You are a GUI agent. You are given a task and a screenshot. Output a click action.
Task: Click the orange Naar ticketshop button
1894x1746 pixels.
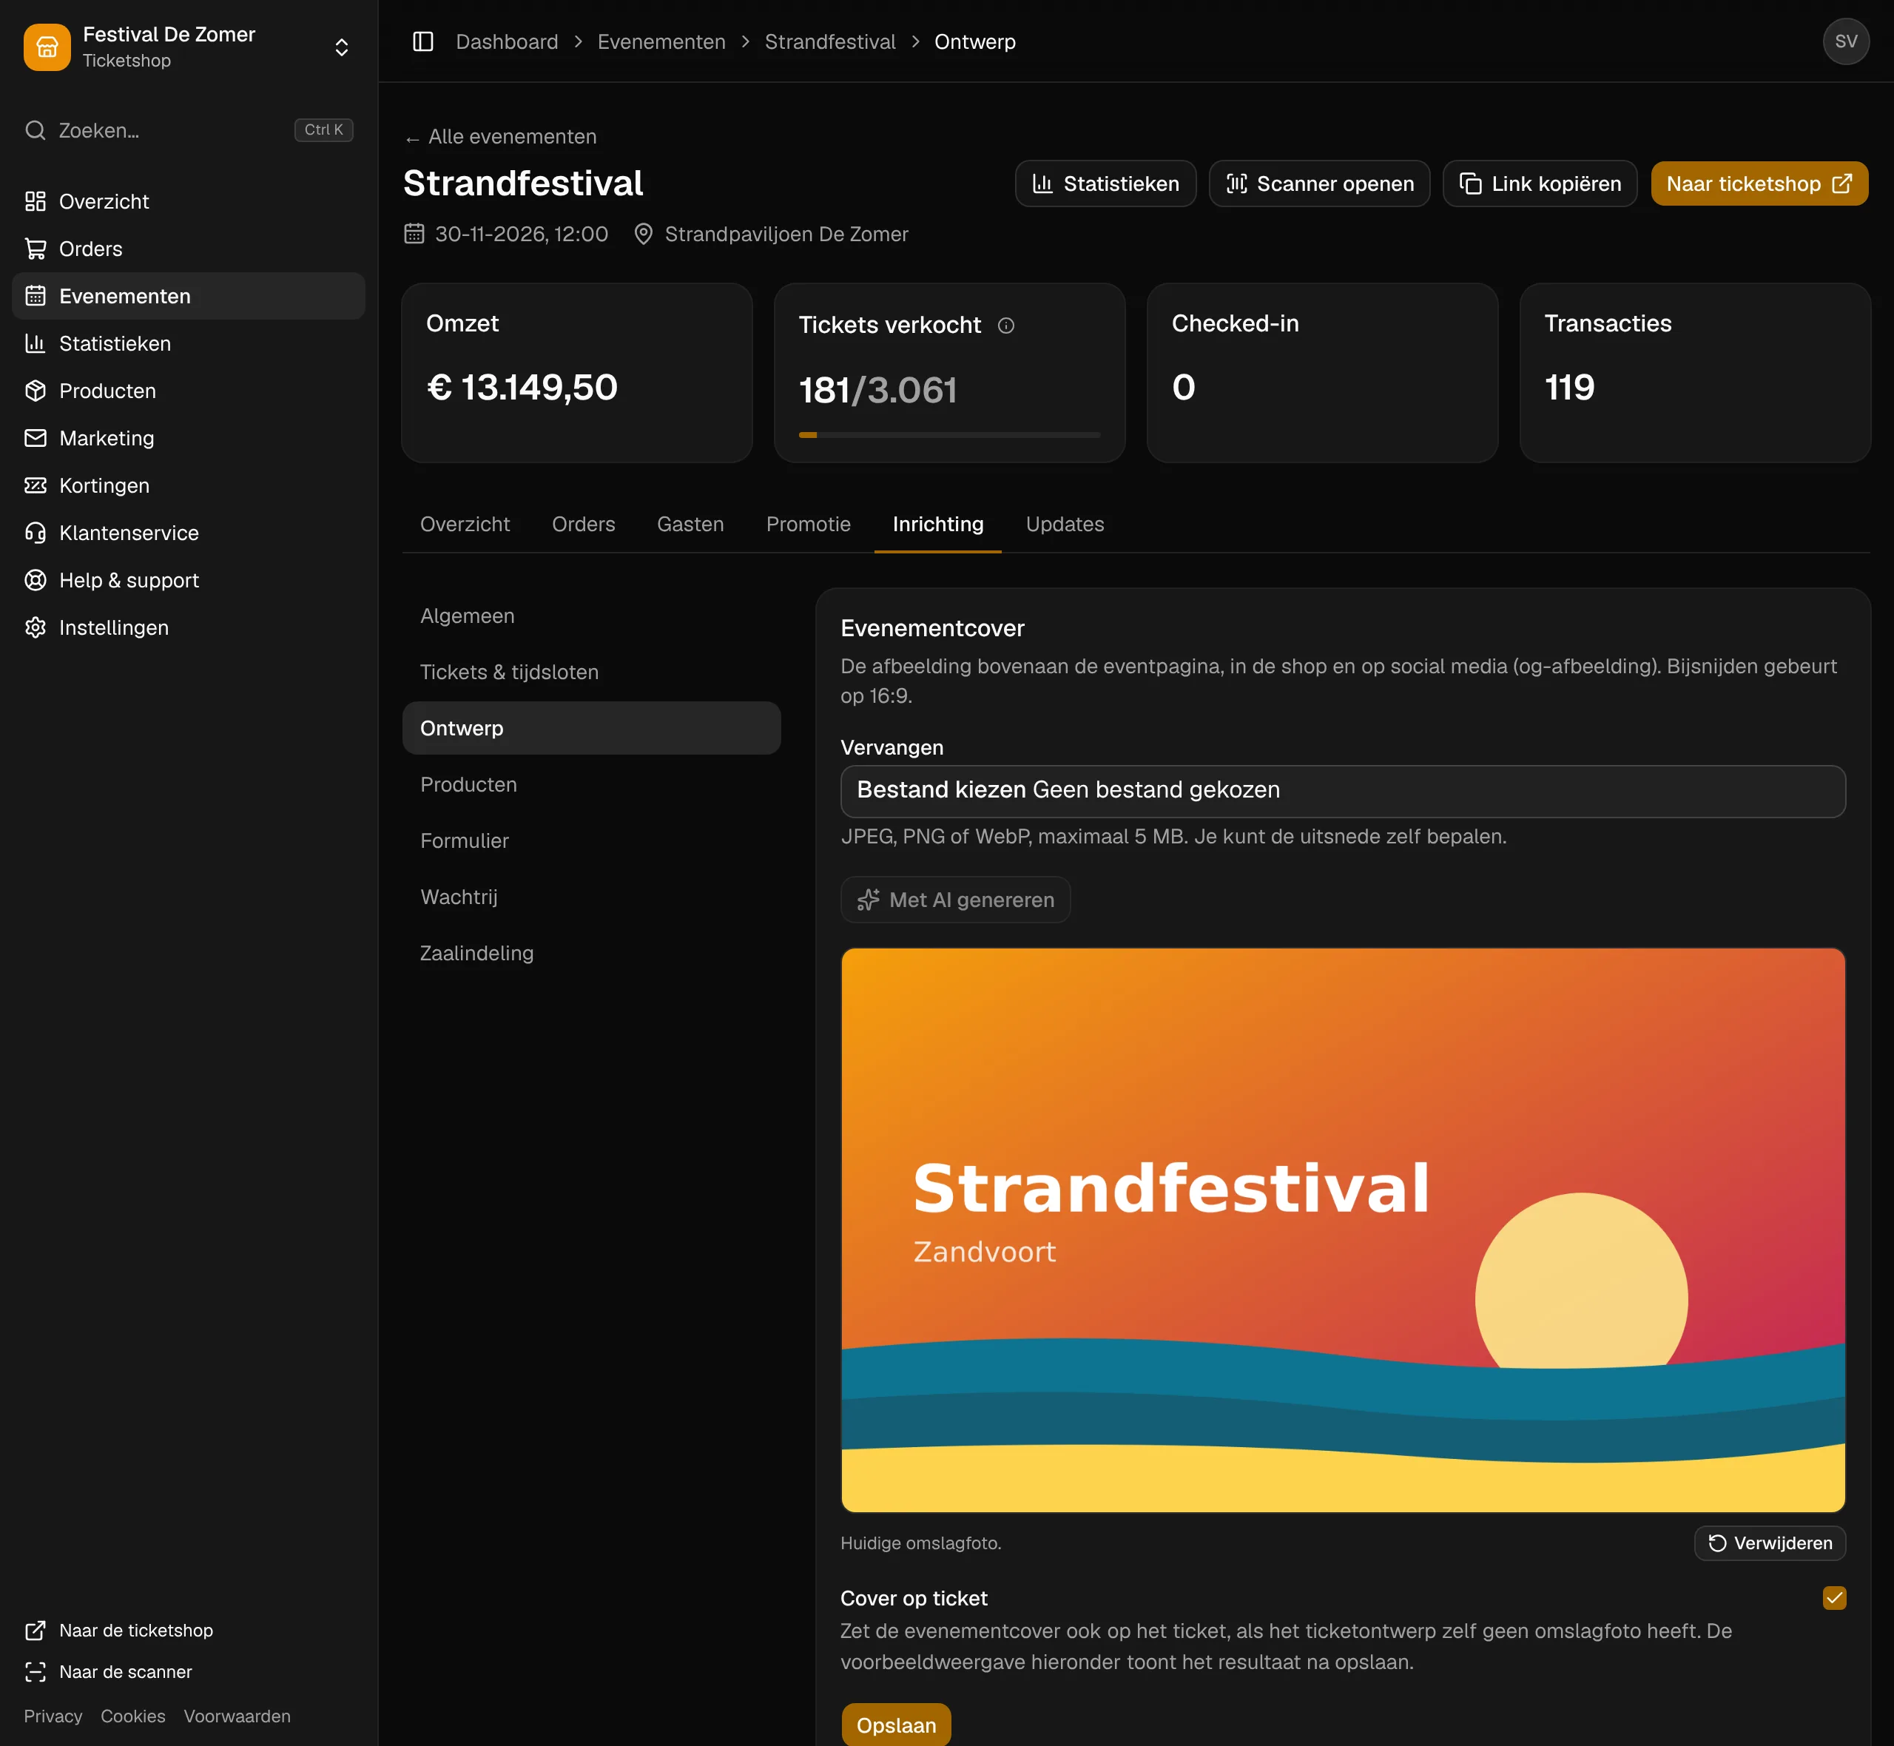click(1759, 183)
